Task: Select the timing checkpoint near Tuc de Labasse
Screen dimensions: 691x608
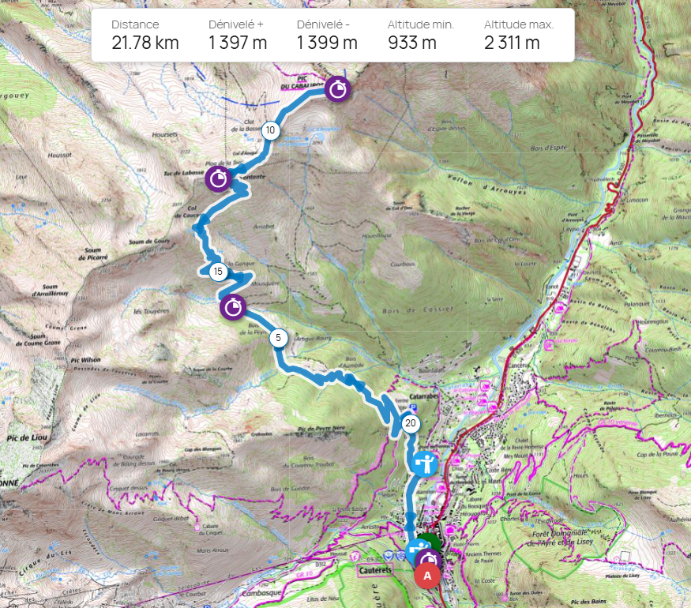Action: coord(218,179)
